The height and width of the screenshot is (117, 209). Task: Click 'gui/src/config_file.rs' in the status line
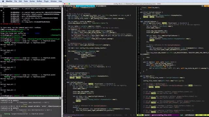click(161, 115)
